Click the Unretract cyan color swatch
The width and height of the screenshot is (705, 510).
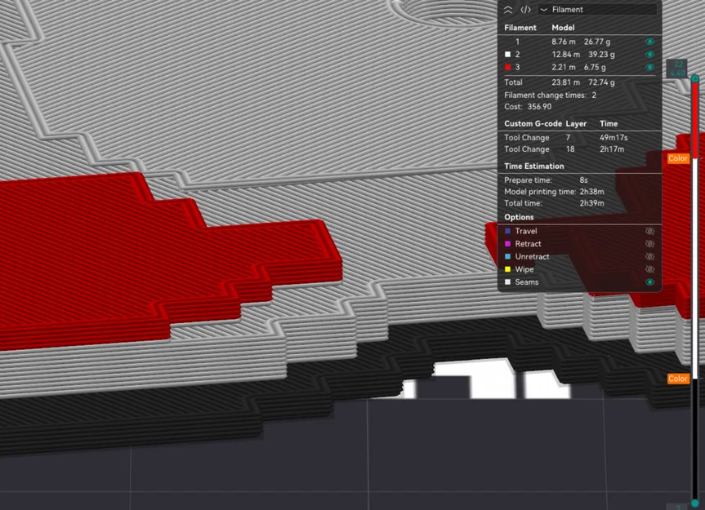click(x=507, y=257)
